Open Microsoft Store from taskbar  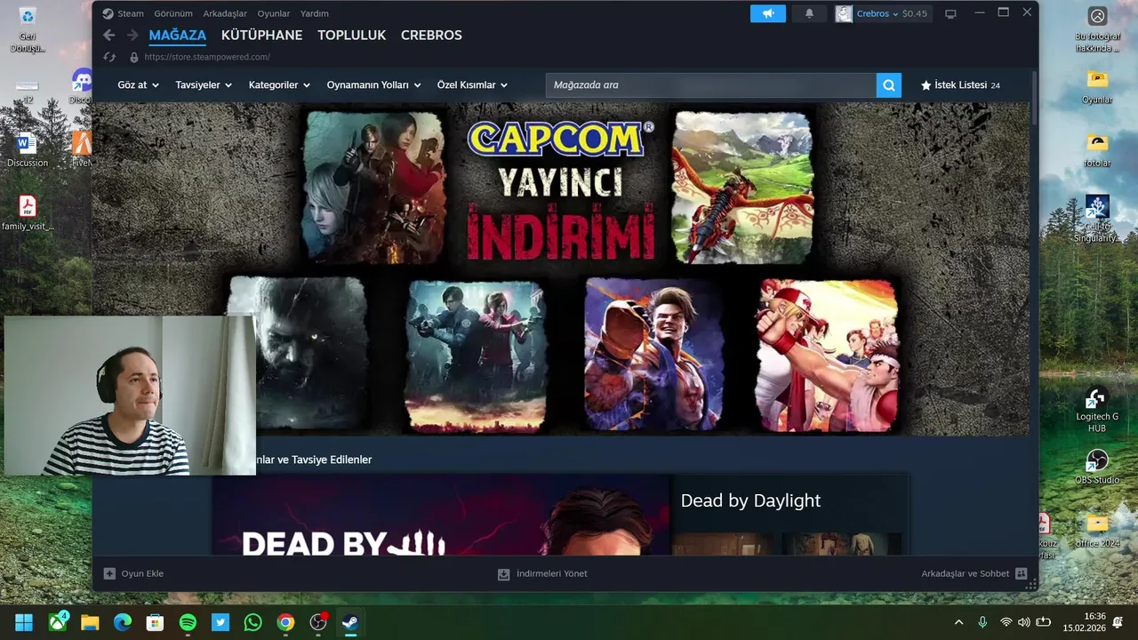pyautogui.click(x=155, y=622)
